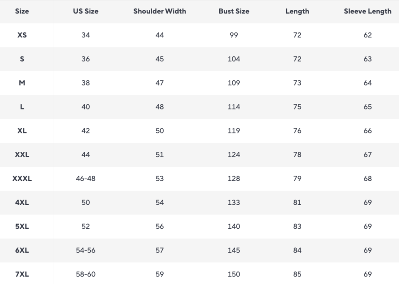The width and height of the screenshot is (399, 284).
Task: Click the US Size column header
Action: coord(85,11)
